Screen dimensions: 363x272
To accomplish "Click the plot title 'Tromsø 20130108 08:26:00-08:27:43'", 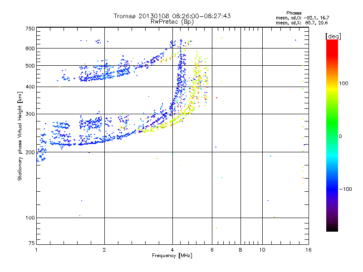I will tap(172, 16).
